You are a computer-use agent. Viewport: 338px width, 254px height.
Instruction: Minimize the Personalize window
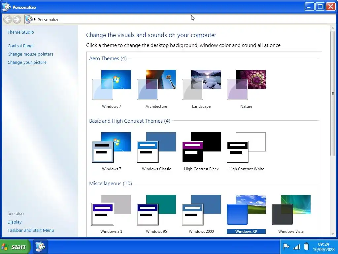(x=309, y=7)
